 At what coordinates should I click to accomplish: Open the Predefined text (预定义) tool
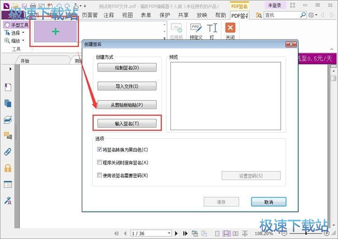coord(196,31)
